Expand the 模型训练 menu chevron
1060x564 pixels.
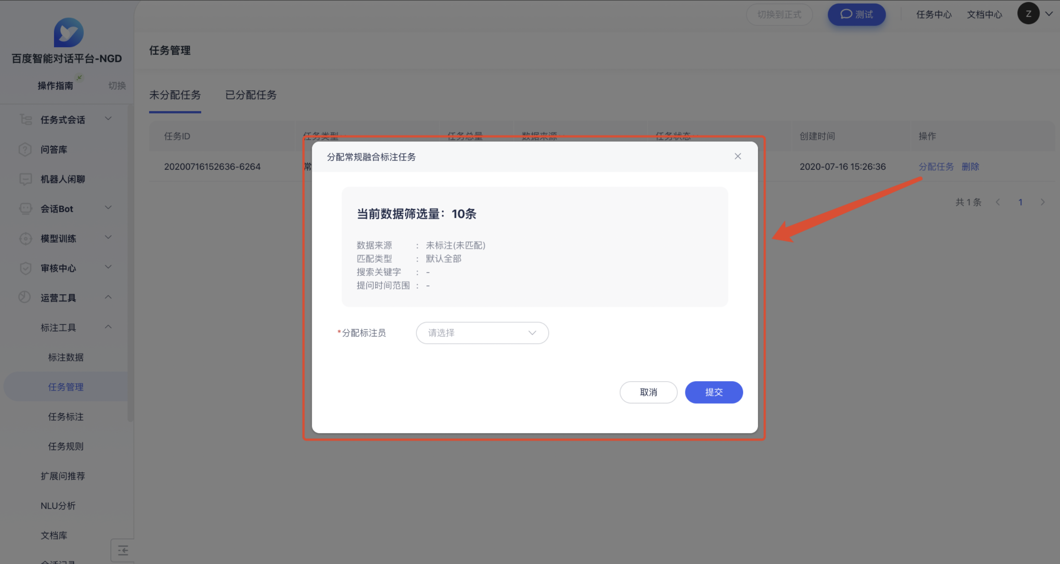[108, 238]
